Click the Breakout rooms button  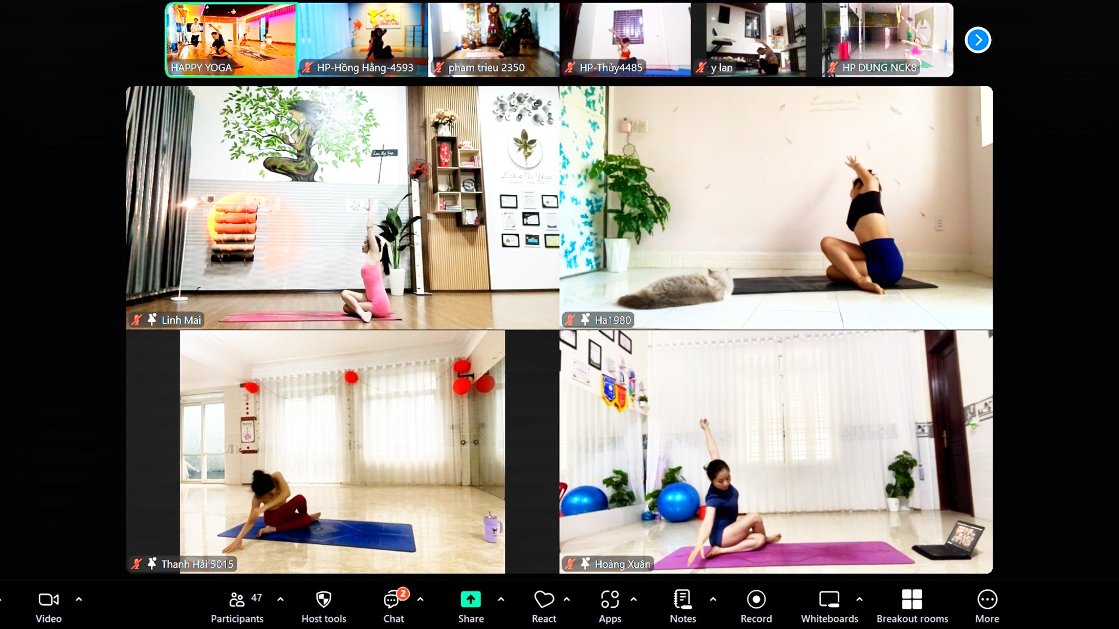click(x=911, y=605)
